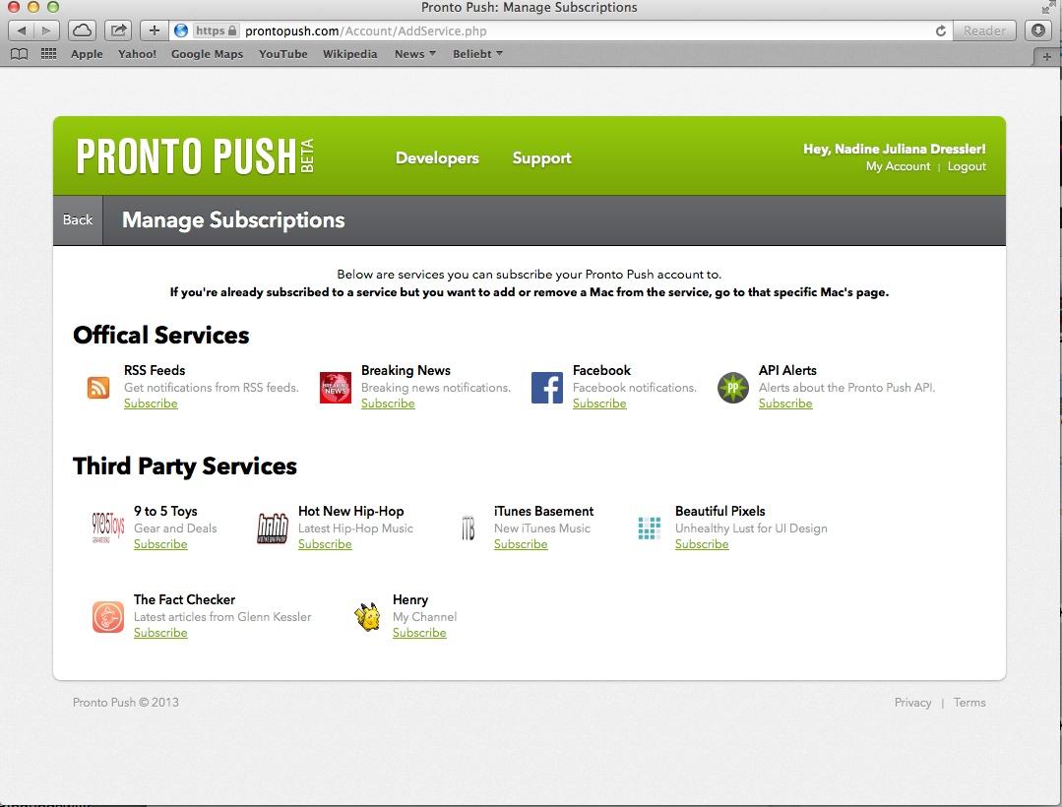1062x807 pixels.
Task: Open the Yahoo! bookmark
Action: (137, 54)
